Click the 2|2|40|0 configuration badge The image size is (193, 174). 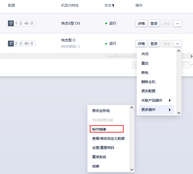pos(22,43)
